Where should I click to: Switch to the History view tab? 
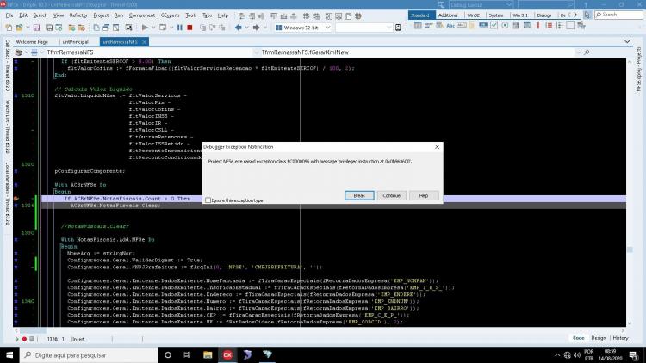pos(620,338)
